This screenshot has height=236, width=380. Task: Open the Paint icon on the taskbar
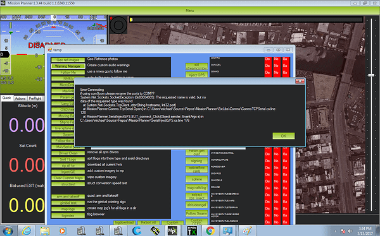tap(247, 231)
